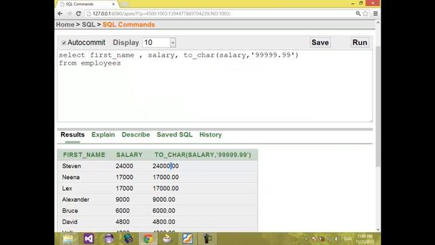Image resolution: width=435 pixels, height=245 pixels.
Task: Open a new tab beside SQL Commands
Action: pos(124,4)
